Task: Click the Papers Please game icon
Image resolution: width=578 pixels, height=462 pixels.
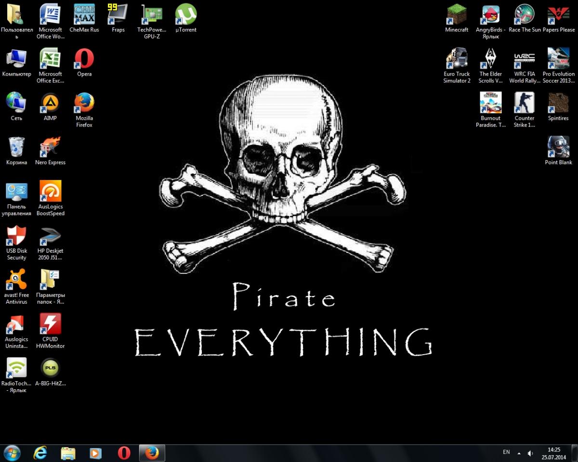Action: pos(559,15)
